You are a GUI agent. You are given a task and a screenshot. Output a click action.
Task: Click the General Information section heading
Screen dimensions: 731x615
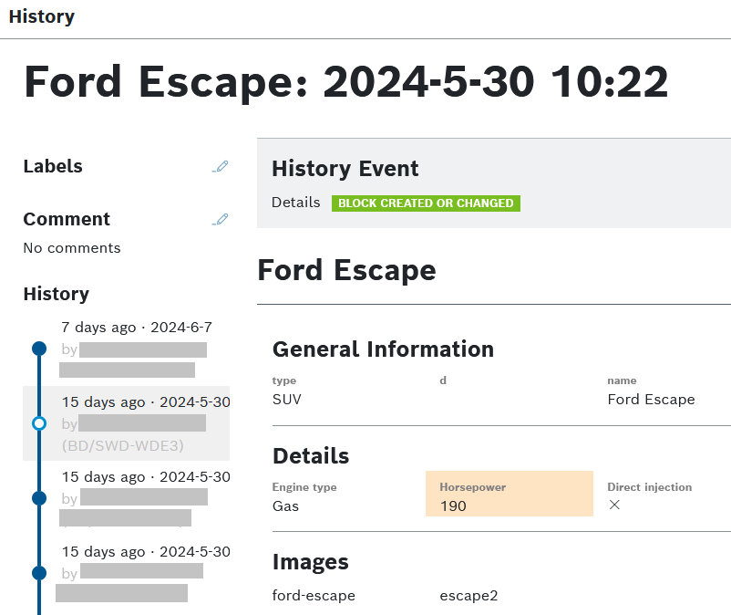click(383, 349)
